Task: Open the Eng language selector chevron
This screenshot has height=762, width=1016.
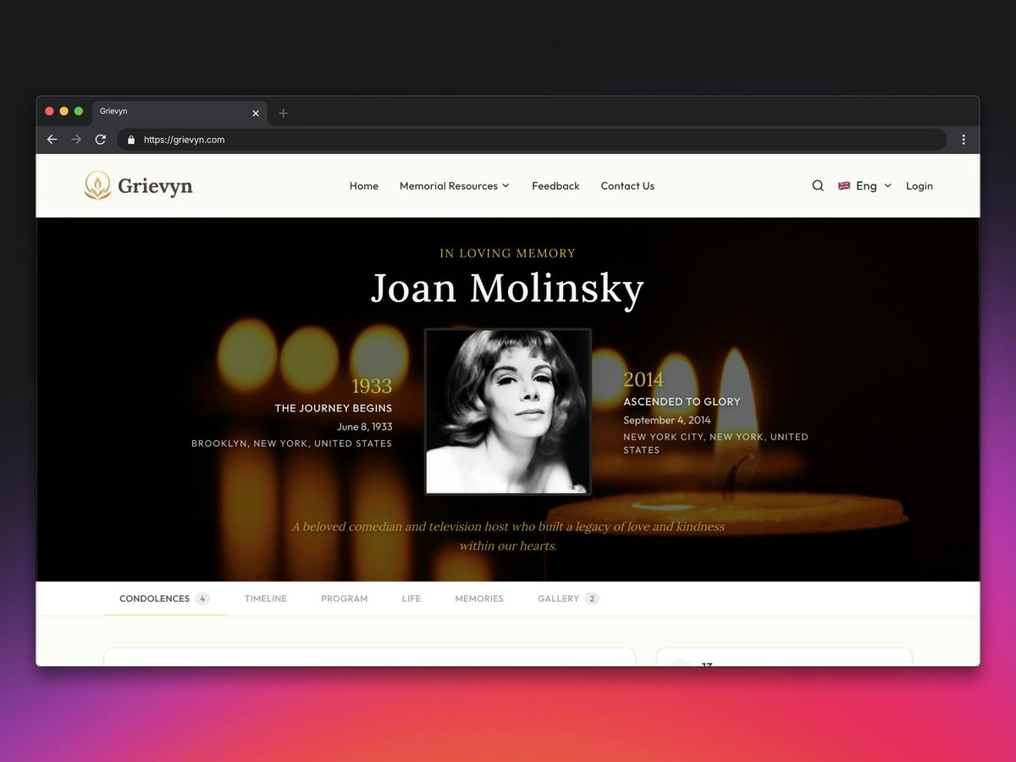Action: (x=887, y=185)
